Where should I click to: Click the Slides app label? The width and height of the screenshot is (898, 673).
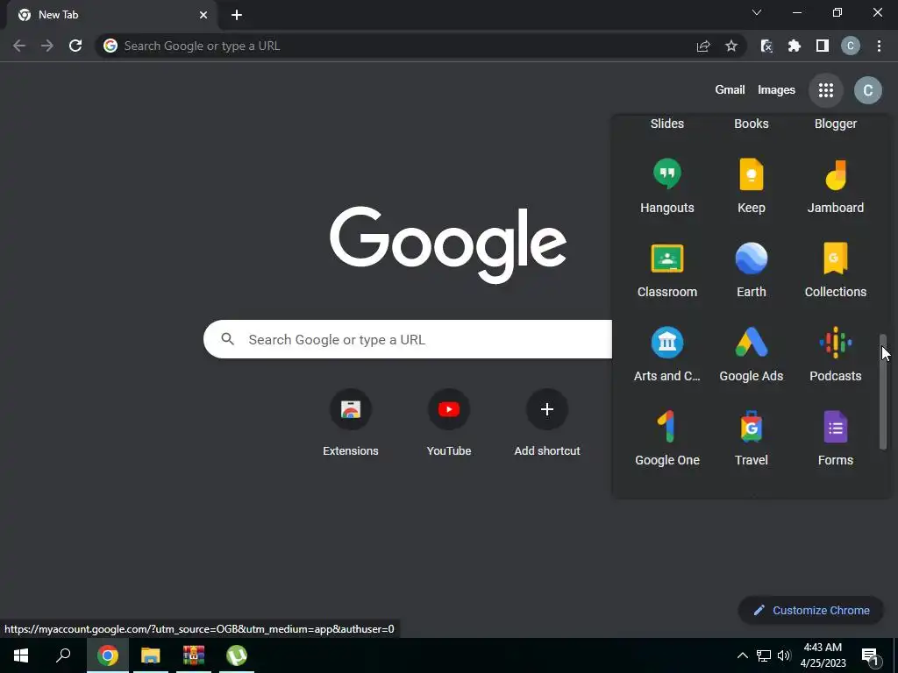tap(667, 124)
